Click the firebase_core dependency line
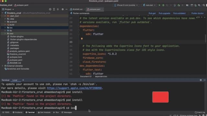Image resolution: width=207 pixels, height=116 pixels. 93,58
